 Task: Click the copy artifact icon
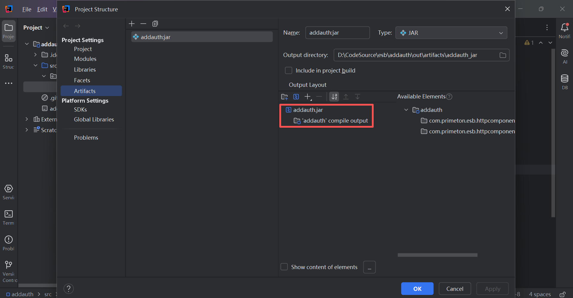coord(155,24)
